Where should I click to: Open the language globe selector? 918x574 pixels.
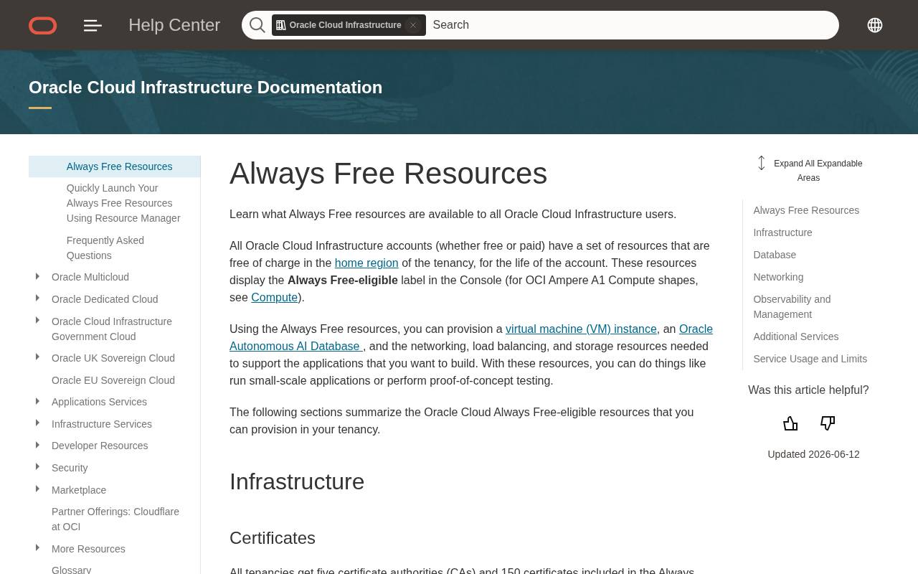(875, 25)
